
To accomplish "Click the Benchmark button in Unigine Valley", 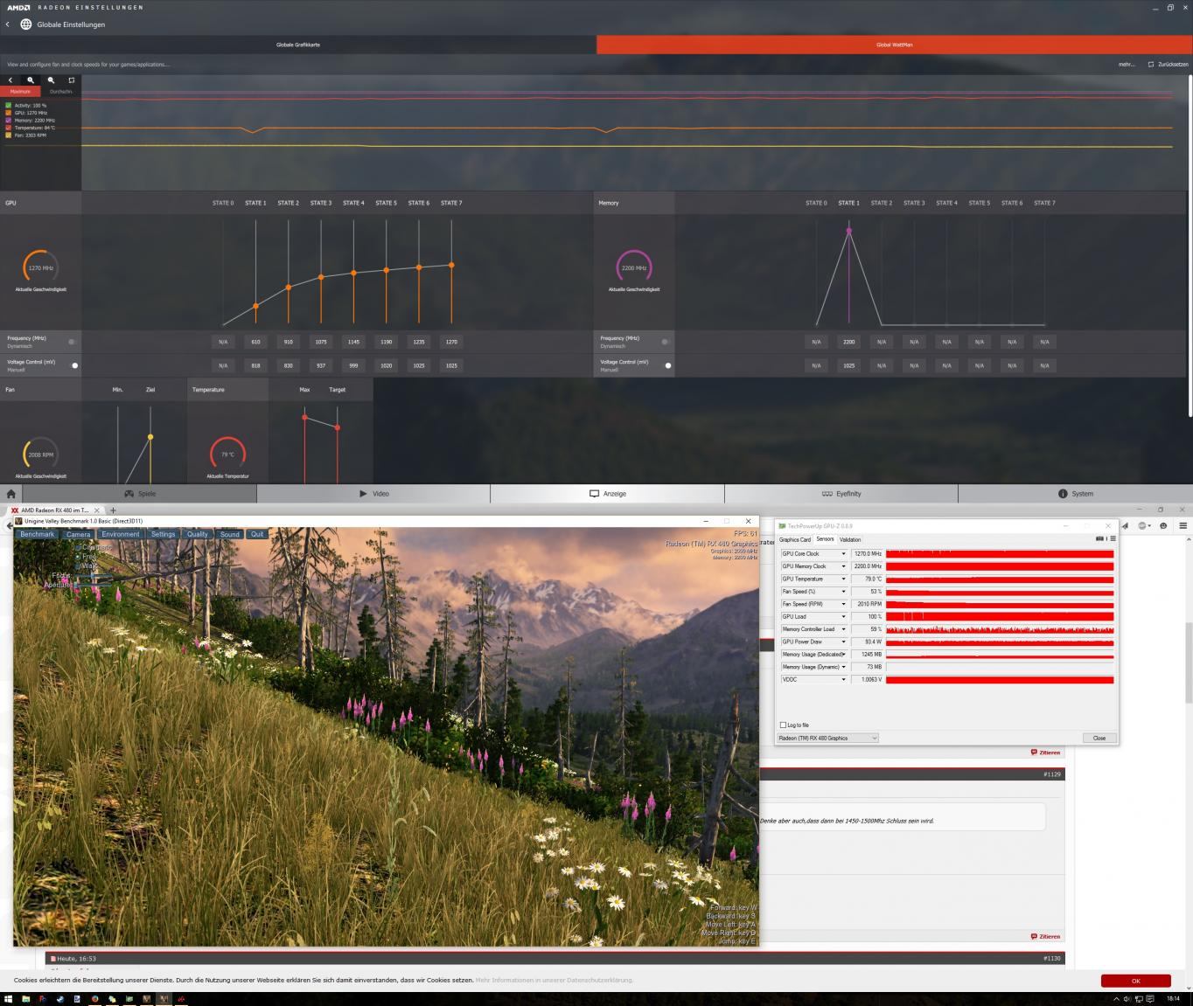I will [38, 534].
